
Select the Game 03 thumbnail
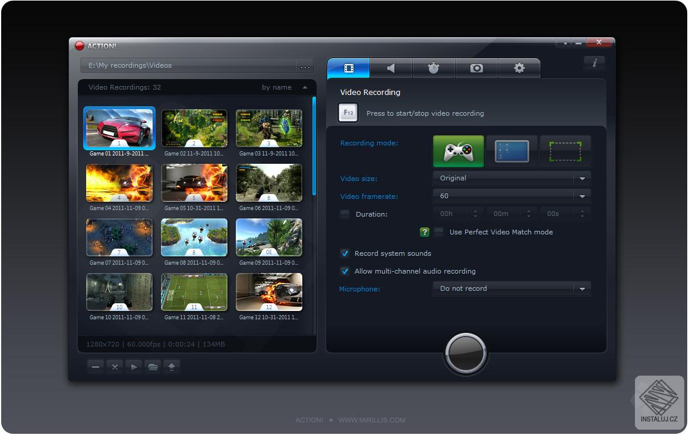269,128
